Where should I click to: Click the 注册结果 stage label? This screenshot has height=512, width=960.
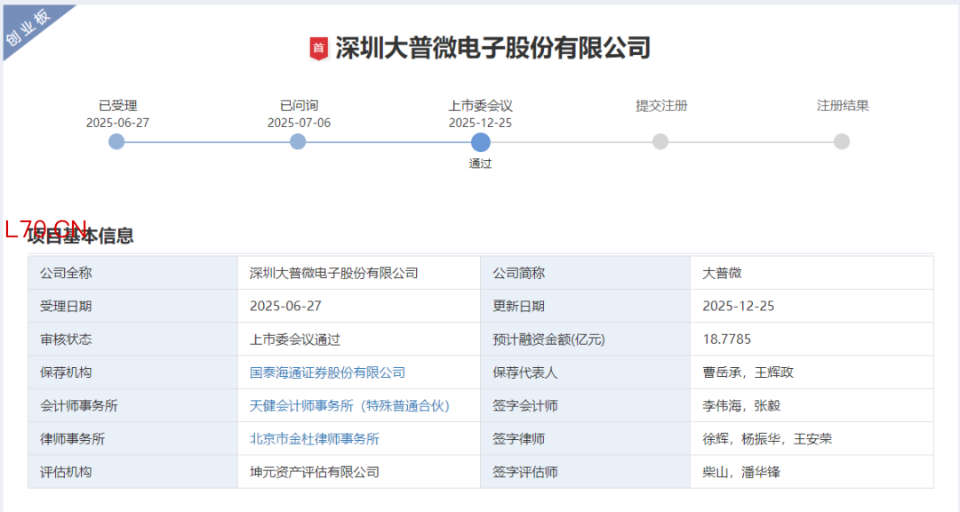(x=843, y=106)
